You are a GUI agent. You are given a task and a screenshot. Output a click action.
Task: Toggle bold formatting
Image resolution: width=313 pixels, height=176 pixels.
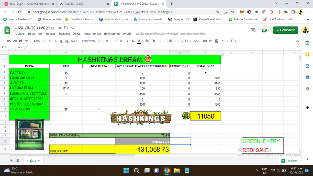point(121,41)
